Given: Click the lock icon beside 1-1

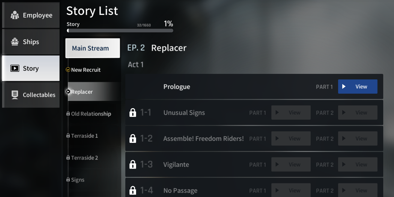Looking at the screenshot, I should 133,113.
